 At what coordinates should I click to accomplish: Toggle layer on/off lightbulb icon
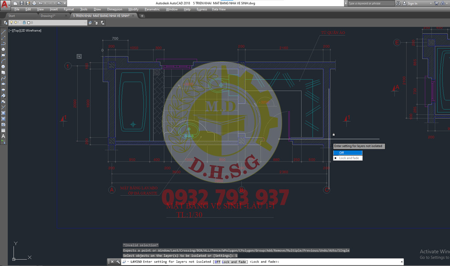click(11, 22)
